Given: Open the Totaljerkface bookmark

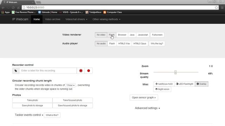Looking at the screenshot, I should (94, 12).
